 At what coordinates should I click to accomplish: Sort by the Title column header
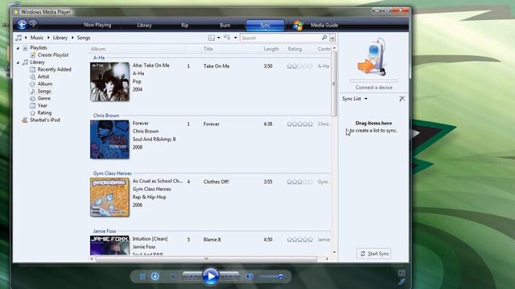click(208, 49)
